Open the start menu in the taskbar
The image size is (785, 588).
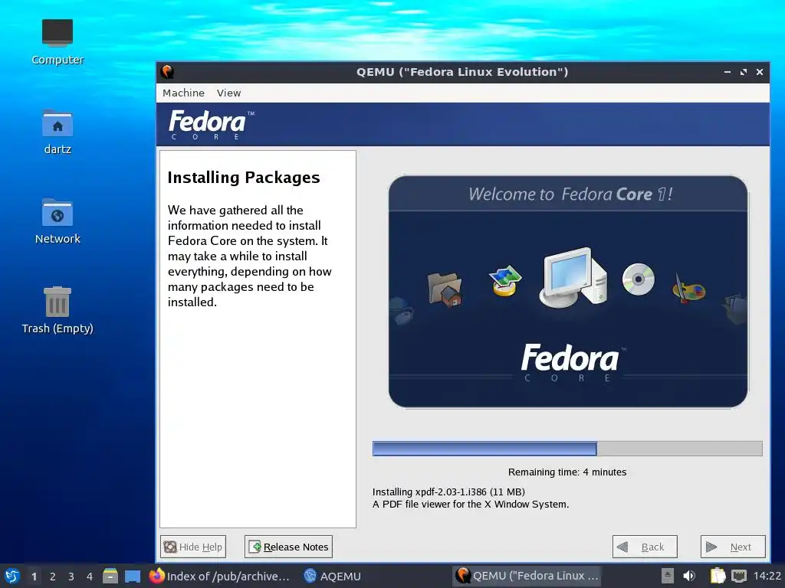[x=12, y=576]
